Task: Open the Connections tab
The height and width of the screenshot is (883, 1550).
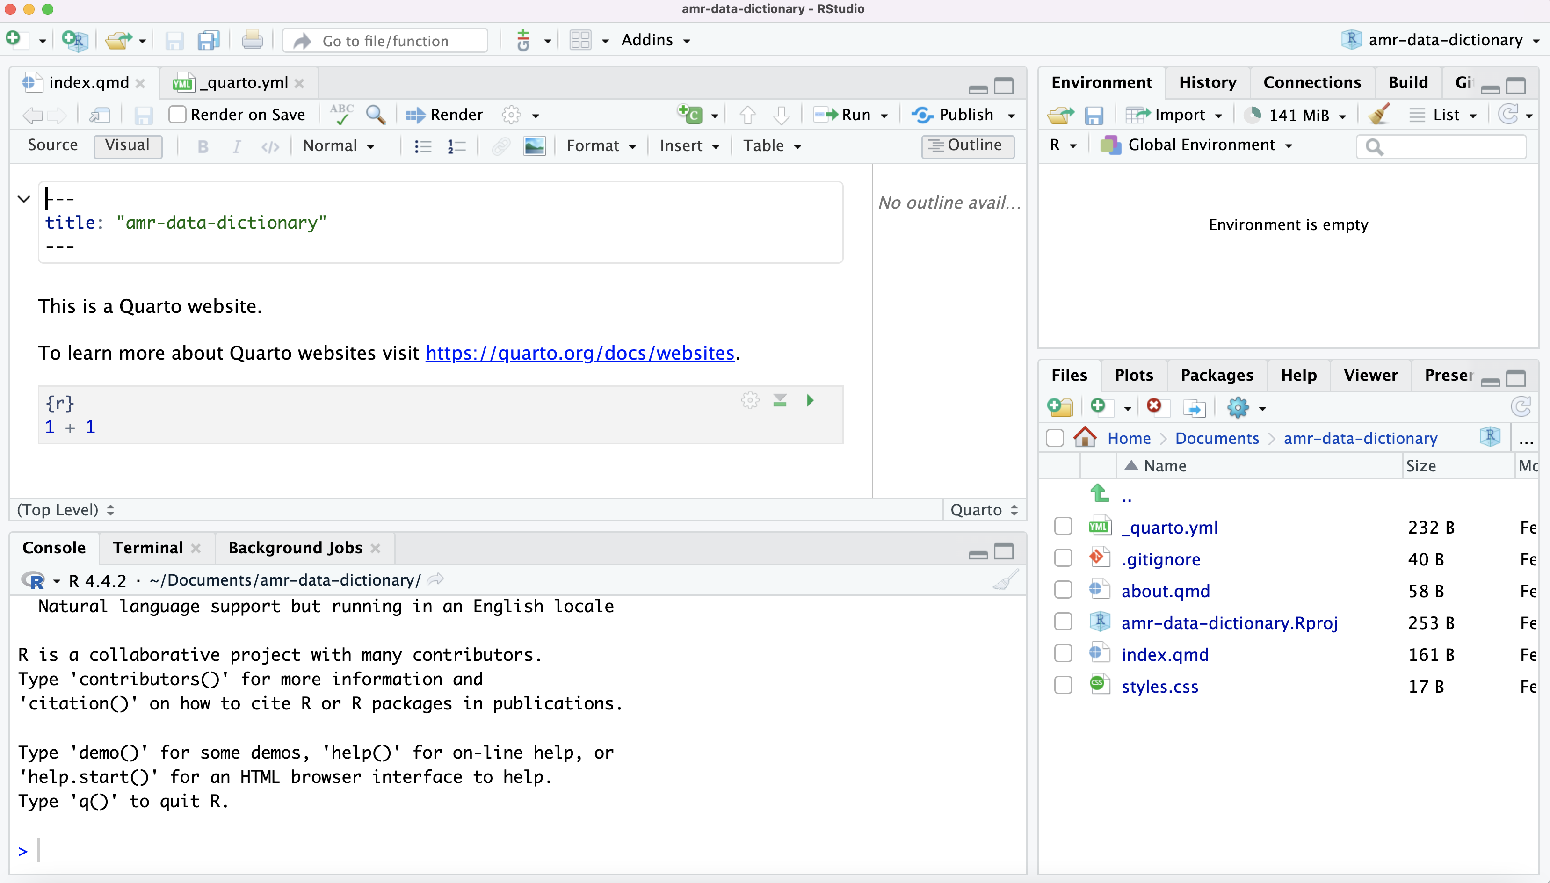Action: (x=1311, y=82)
